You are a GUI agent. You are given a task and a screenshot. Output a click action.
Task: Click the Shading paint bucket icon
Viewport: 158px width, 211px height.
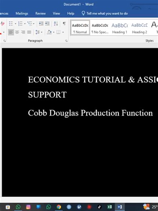tap(49, 32)
